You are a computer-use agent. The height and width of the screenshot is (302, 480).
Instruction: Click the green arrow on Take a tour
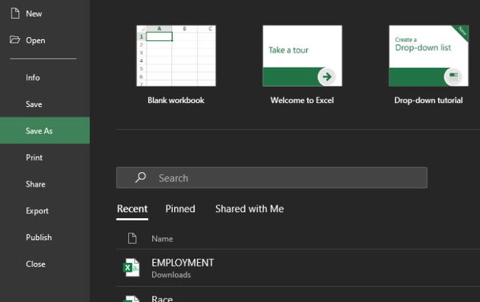328,76
